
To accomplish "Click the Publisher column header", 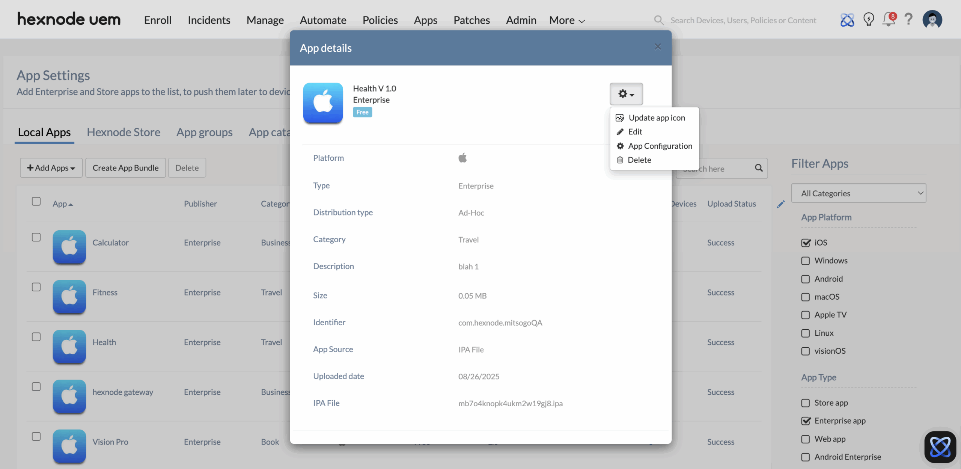I will coord(200,204).
